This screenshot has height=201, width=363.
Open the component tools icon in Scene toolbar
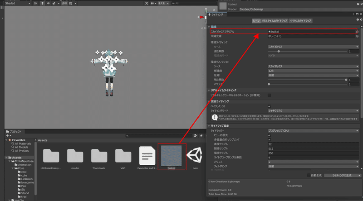(146, 3)
